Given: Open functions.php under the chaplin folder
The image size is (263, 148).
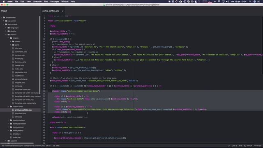Looking at the screenshot, I should pyautogui.click(x=21, y=62).
